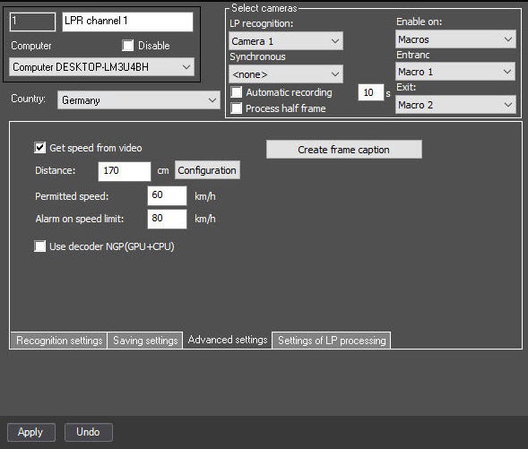Open the Saving settings tab
528x449 pixels.
pos(145,341)
